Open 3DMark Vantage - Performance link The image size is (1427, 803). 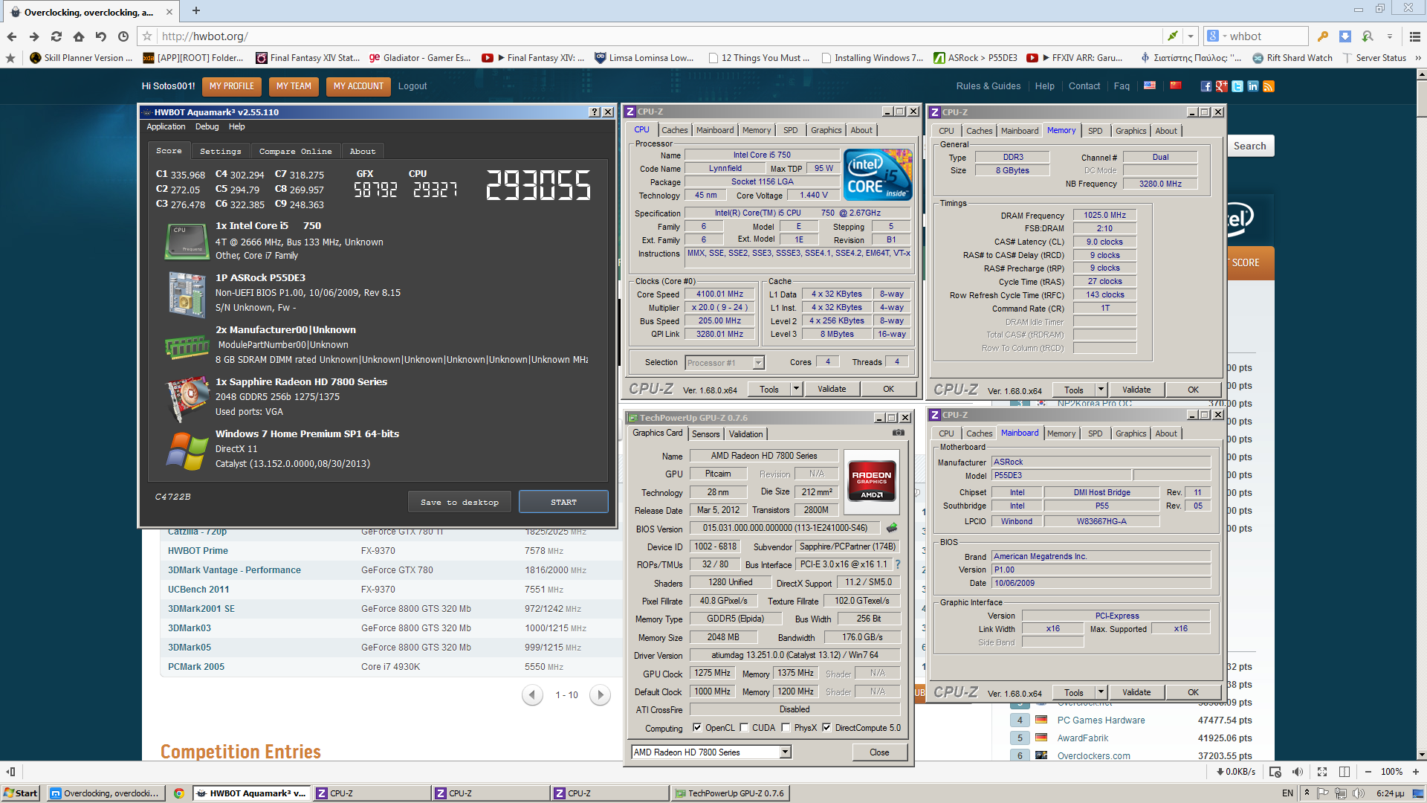pyautogui.click(x=234, y=570)
